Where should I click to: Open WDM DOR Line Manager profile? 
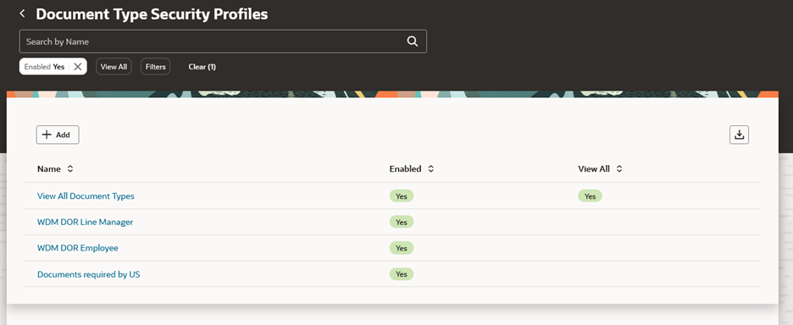85,222
